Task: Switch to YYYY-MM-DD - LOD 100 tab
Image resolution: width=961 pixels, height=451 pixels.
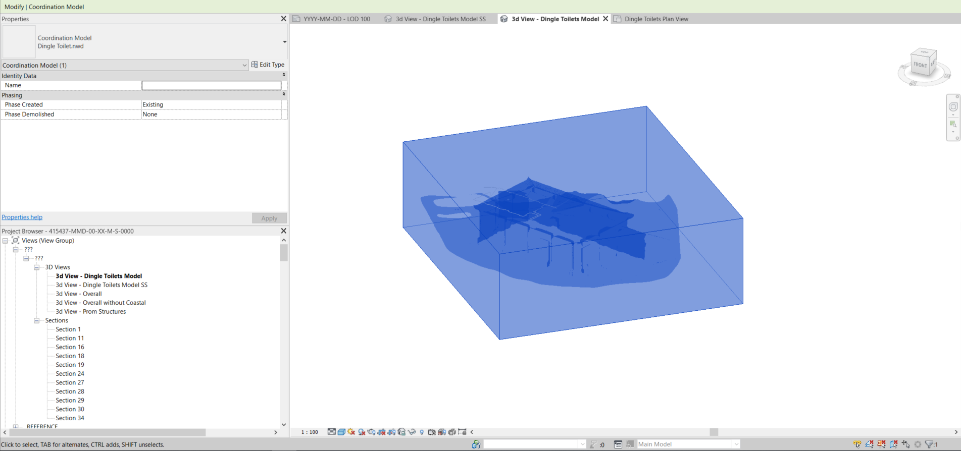Action: coord(336,19)
